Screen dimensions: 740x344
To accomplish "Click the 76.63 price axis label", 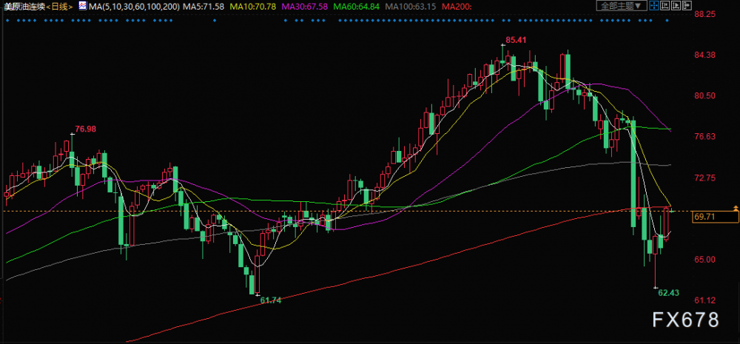I will (706, 137).
